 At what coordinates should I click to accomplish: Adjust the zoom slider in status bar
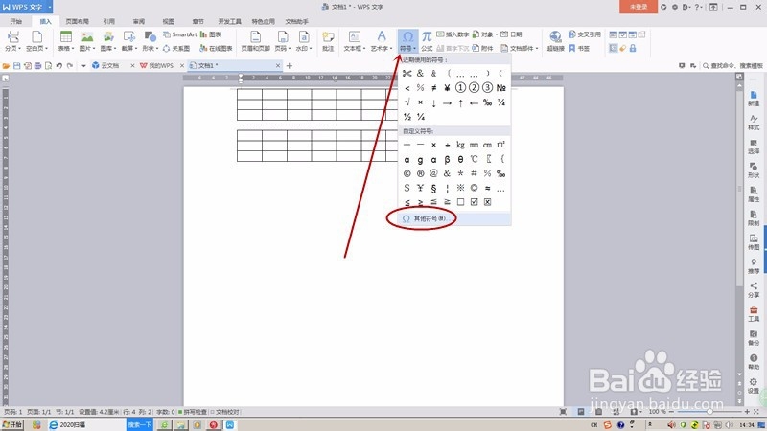click(x=709, y=412)
